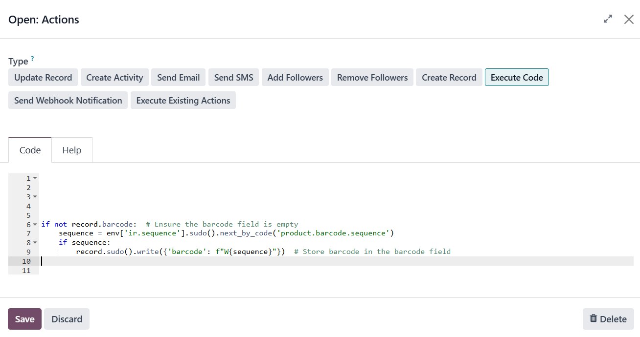640x337 pixels.
Task: Collapse the code fold at line 1
Action: (35, 178)
